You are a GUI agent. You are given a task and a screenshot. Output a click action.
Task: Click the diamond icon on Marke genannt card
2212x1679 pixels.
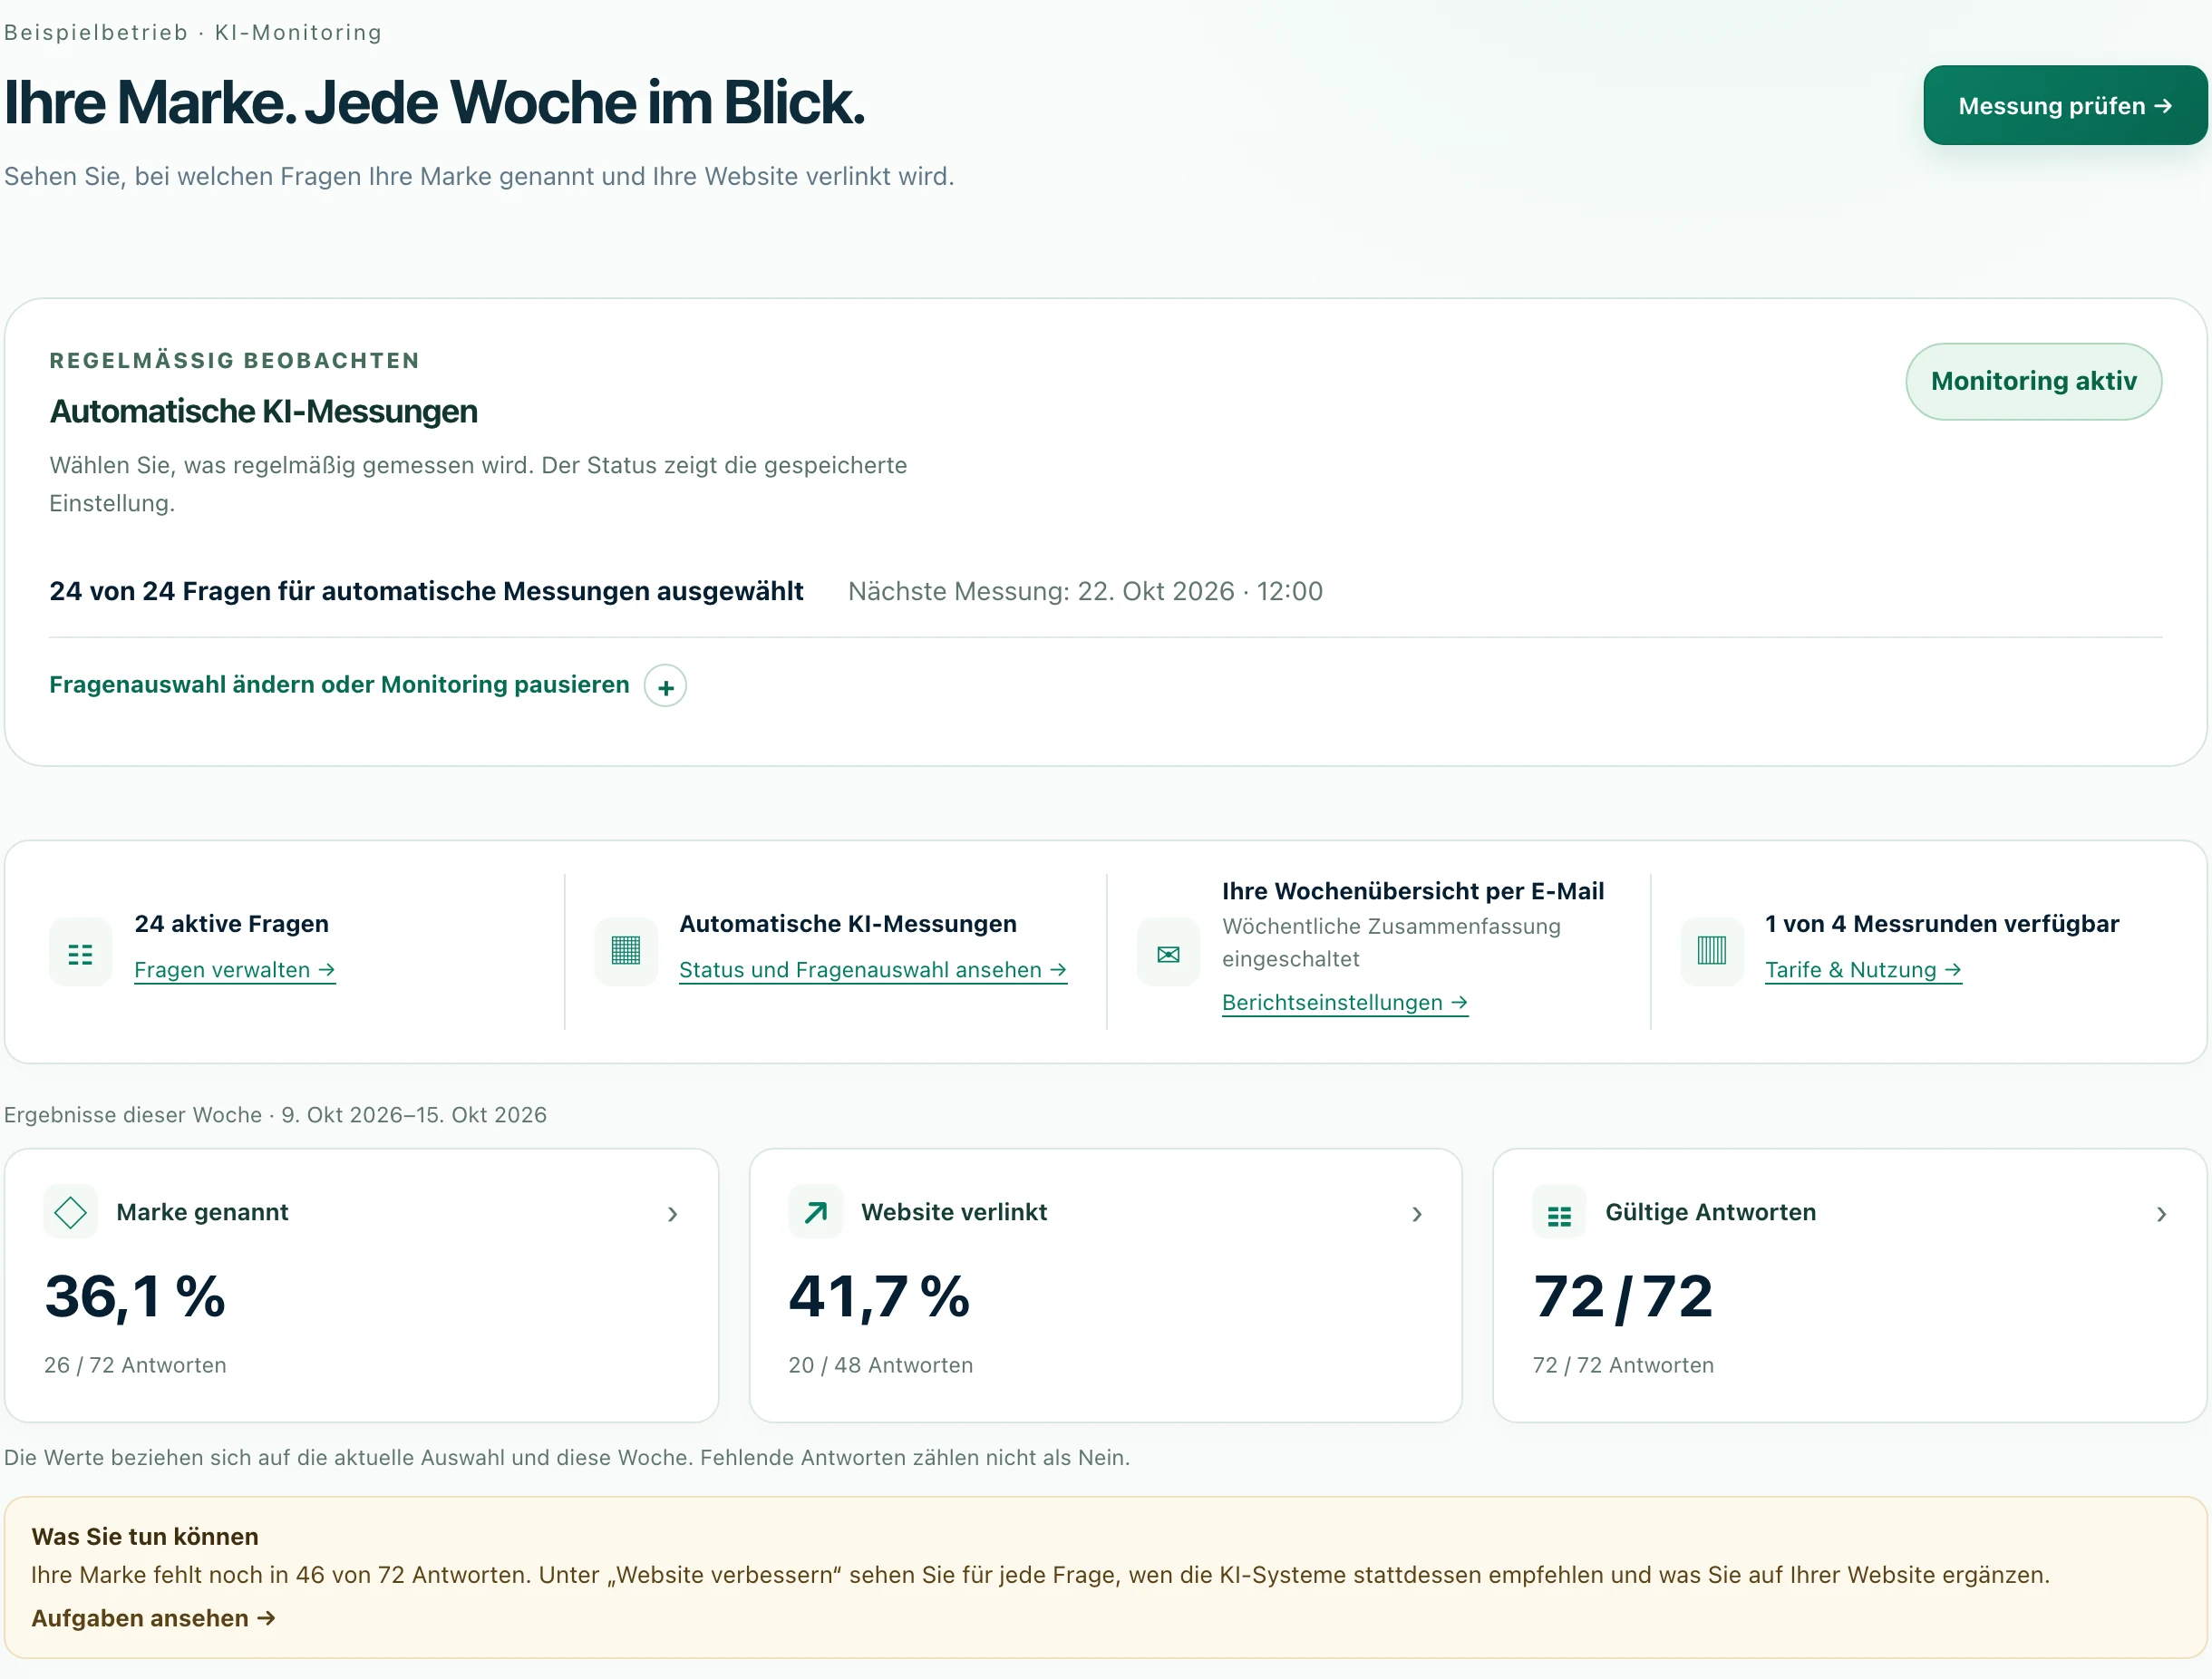coord(70,1212)
